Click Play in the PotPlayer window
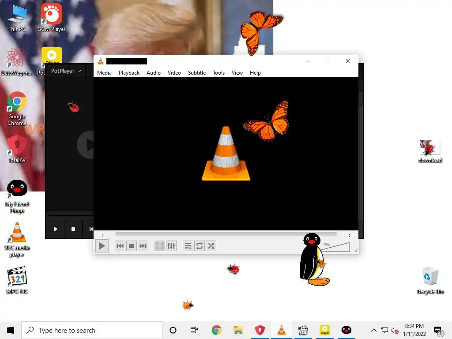 (55, 229)
